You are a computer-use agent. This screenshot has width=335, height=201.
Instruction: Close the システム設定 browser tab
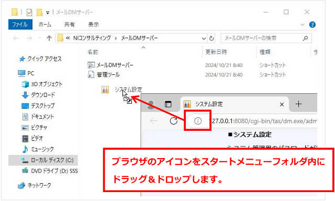282,105
